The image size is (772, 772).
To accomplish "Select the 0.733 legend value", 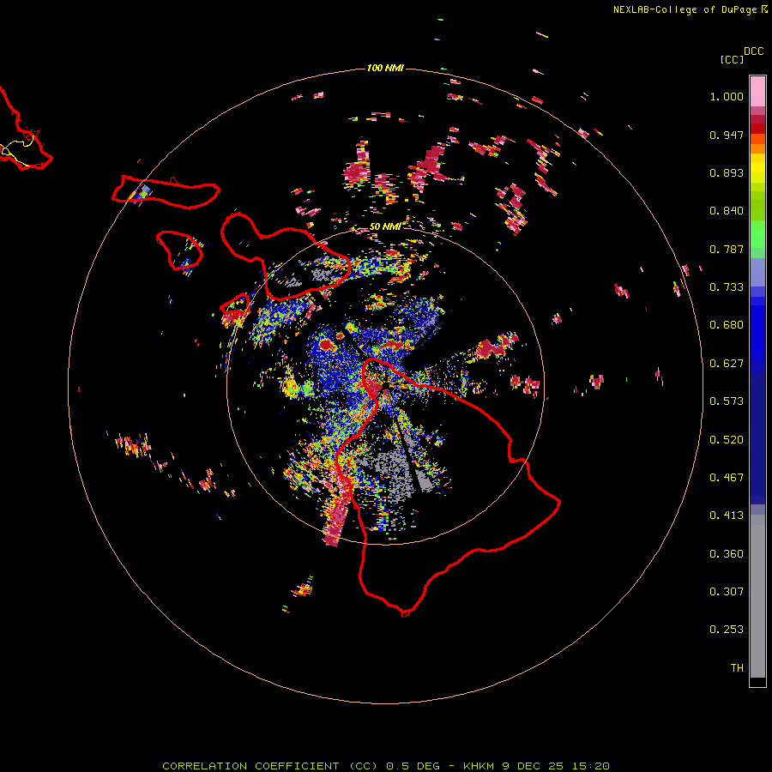I will point(727,287).
